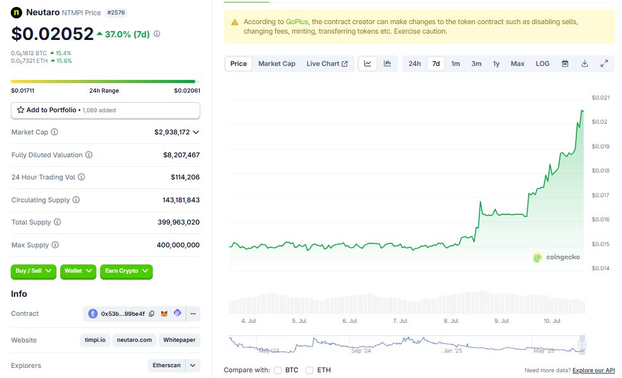
Task: Click the star icon in Add to Portfolio
Action: coord(21,110)
